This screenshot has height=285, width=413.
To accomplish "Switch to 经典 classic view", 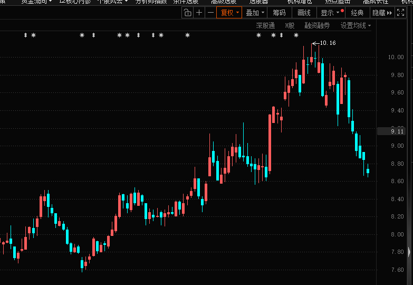I will [x=357, y=13].
